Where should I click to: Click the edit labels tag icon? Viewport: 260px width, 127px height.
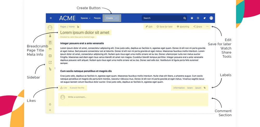205,88
